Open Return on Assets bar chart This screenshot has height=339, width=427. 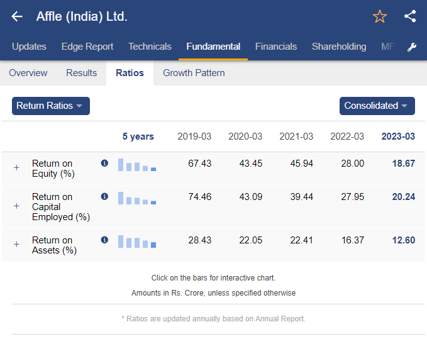click(x=137, y=242)
